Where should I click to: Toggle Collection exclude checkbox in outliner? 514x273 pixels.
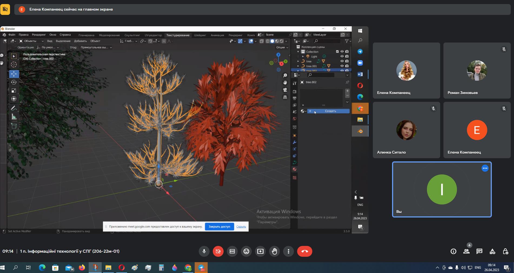coord(337,51)
